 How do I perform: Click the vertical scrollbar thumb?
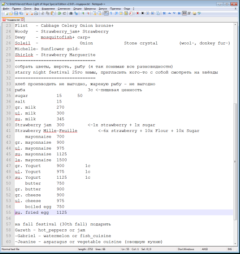point(235,161)
